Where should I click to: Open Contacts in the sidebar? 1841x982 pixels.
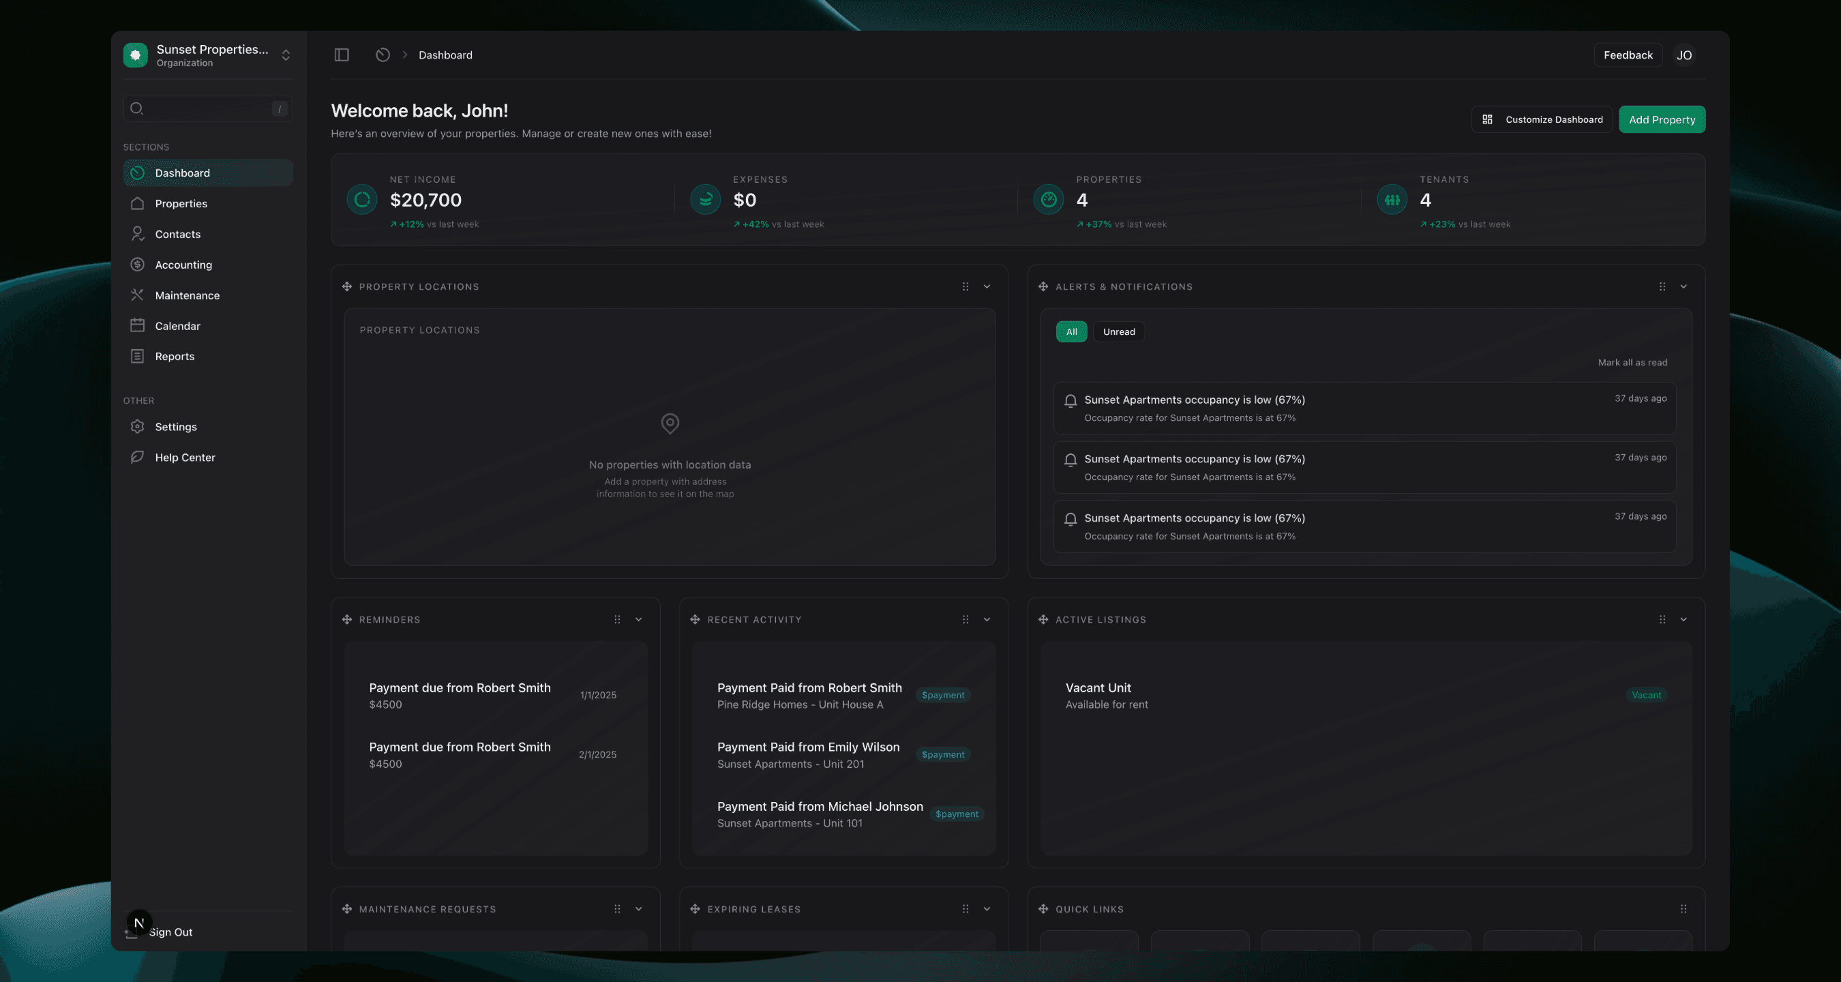click(x=208, y=235)
